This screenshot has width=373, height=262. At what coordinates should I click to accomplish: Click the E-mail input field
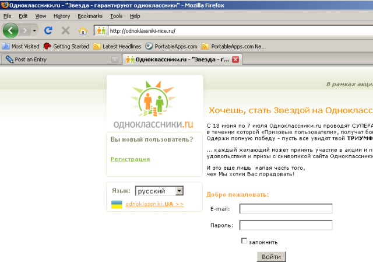tap(286, 209)
